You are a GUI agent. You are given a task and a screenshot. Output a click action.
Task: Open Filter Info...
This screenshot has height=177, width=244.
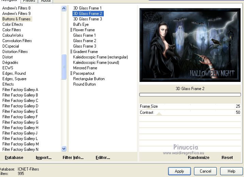click(73, 158)
